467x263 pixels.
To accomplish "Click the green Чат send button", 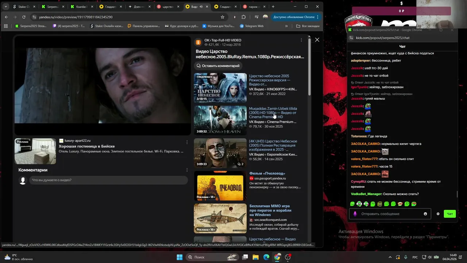I will click(x=450, y=214).
